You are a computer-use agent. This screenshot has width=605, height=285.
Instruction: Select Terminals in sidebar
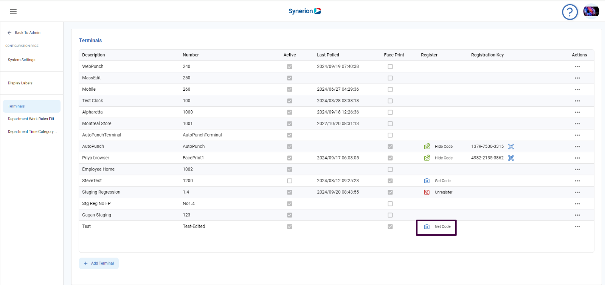tap(31, 106)
